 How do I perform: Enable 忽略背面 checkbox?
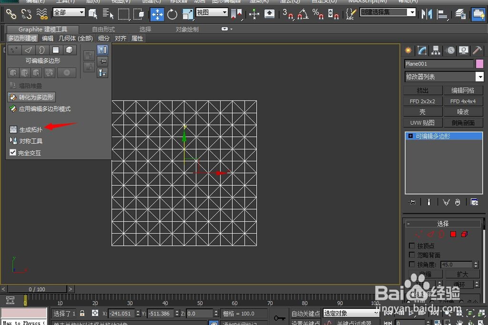(x=412, y=255)
